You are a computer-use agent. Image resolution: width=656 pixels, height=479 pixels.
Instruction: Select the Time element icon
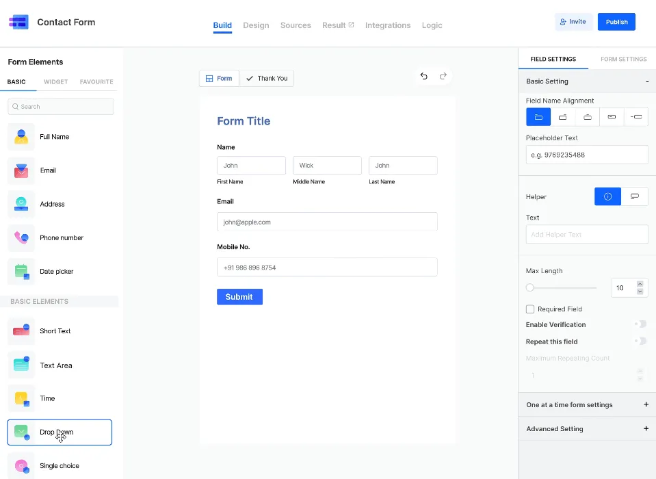[x=21, y=398]
